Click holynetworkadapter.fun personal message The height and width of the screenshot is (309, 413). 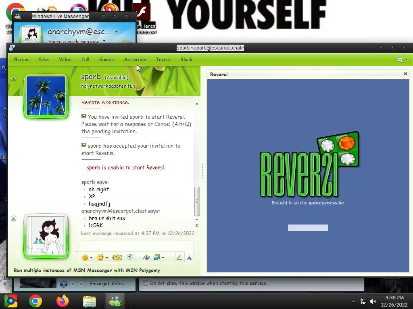tap(108, 86)
